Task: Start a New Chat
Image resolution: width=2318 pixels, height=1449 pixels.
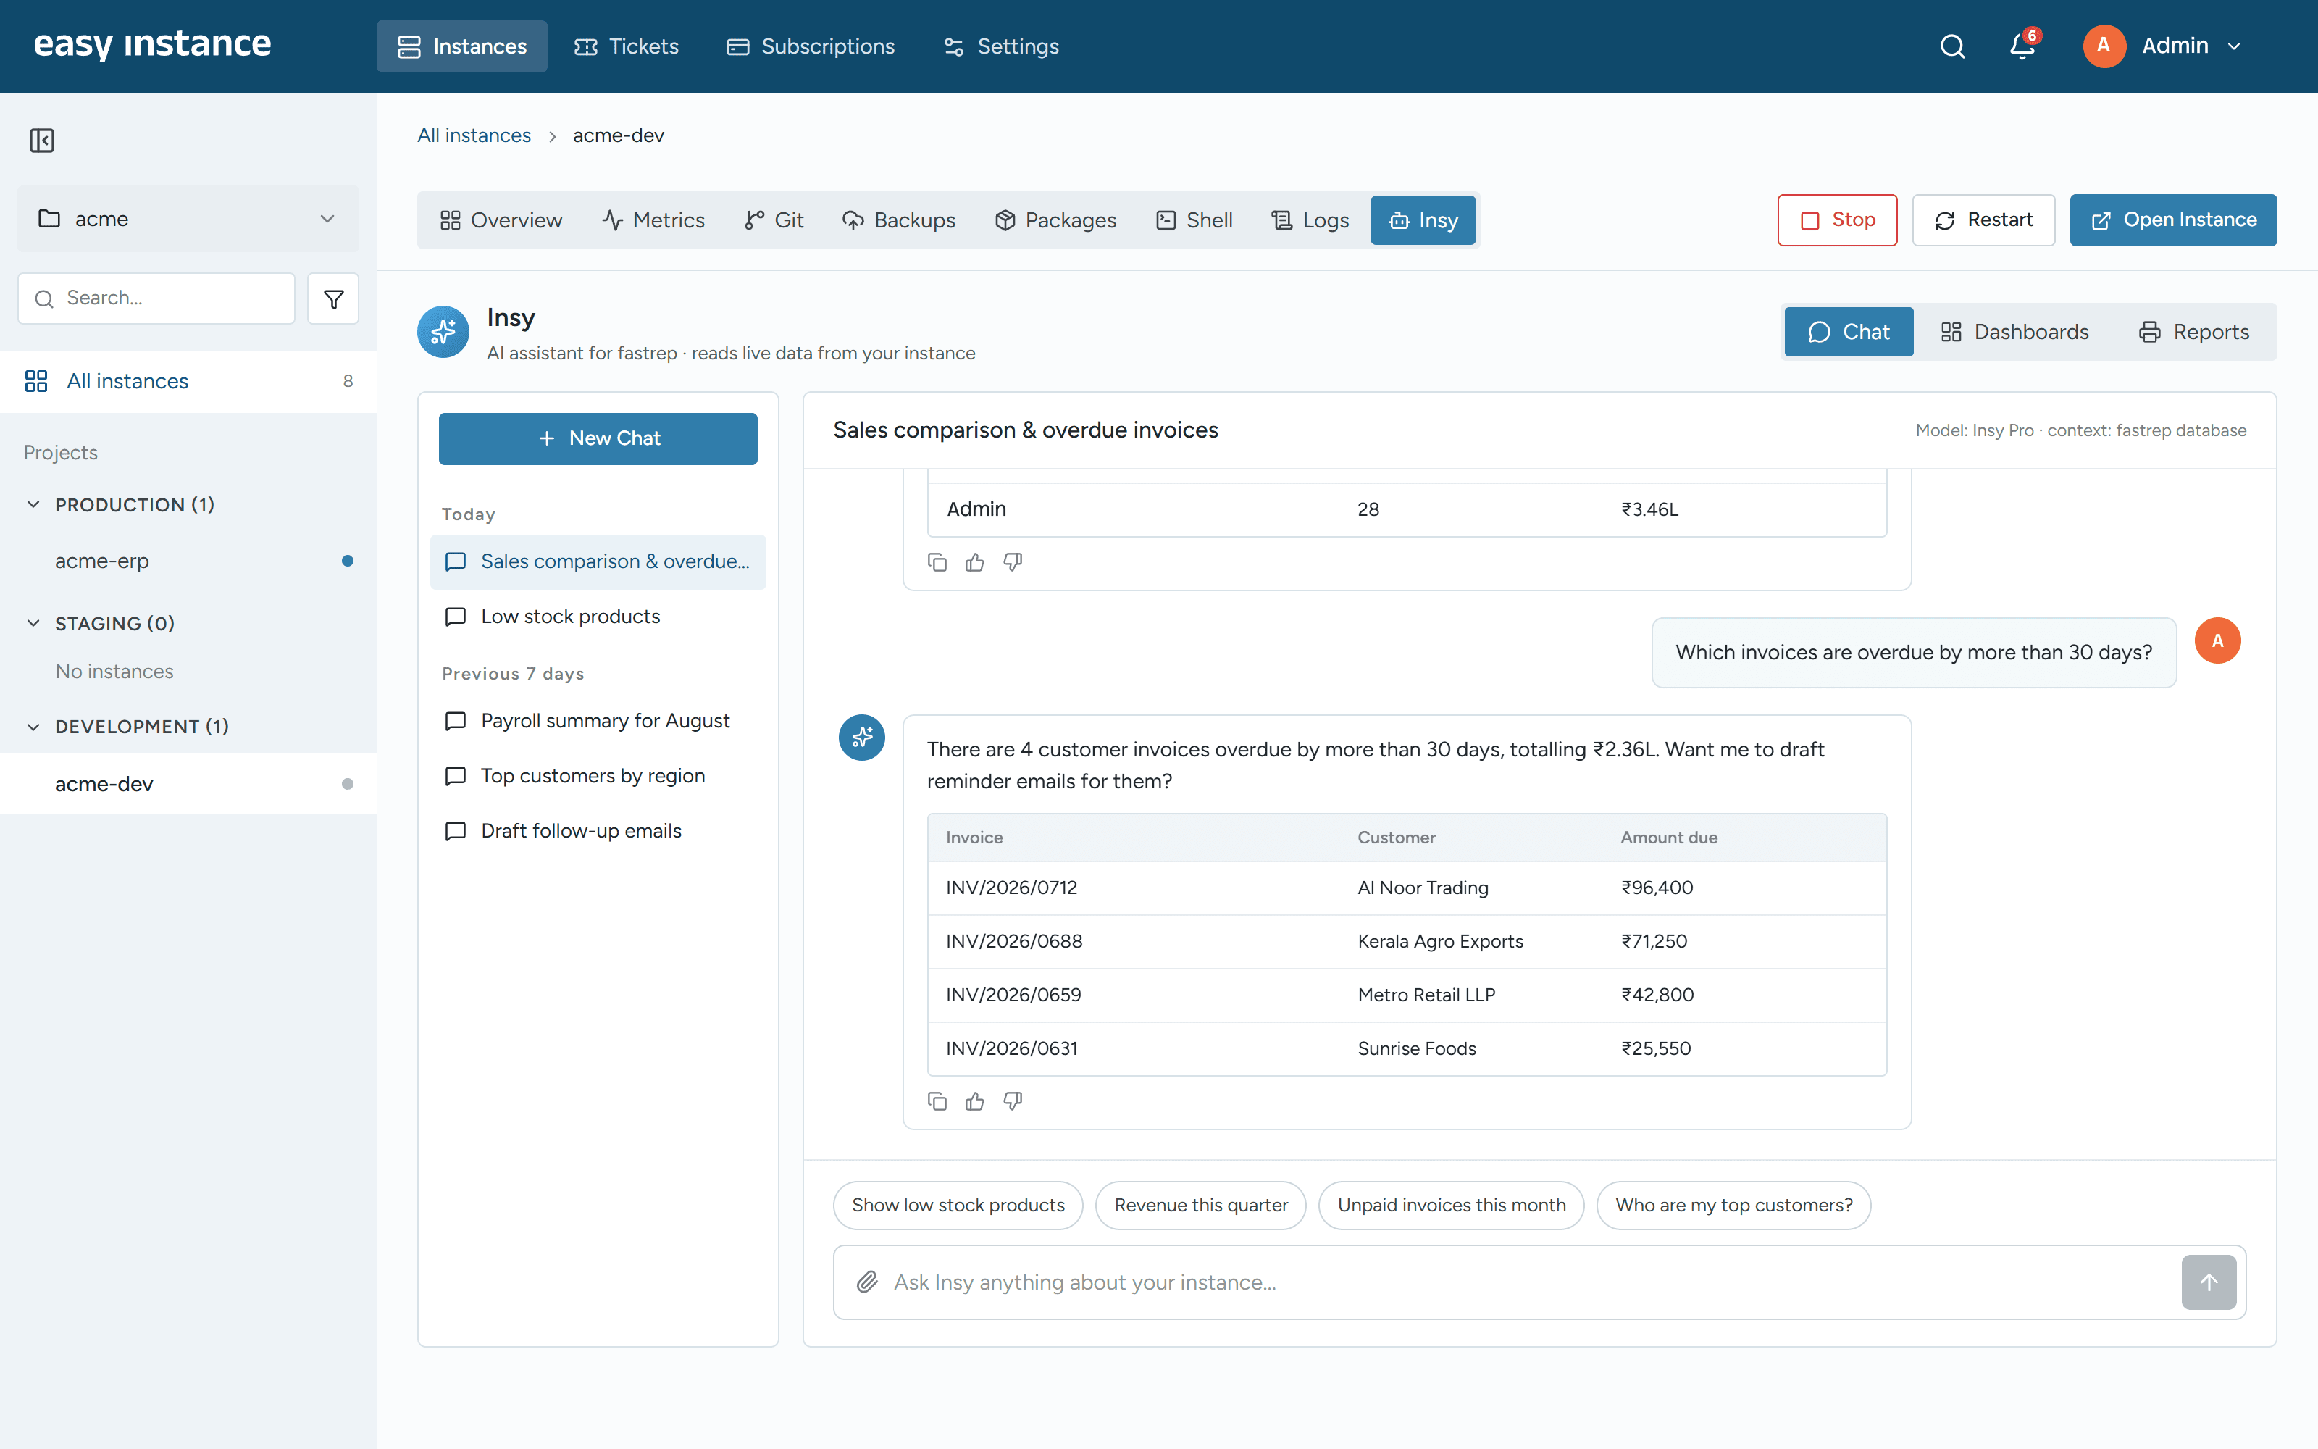Action: [x=598, y=438]
